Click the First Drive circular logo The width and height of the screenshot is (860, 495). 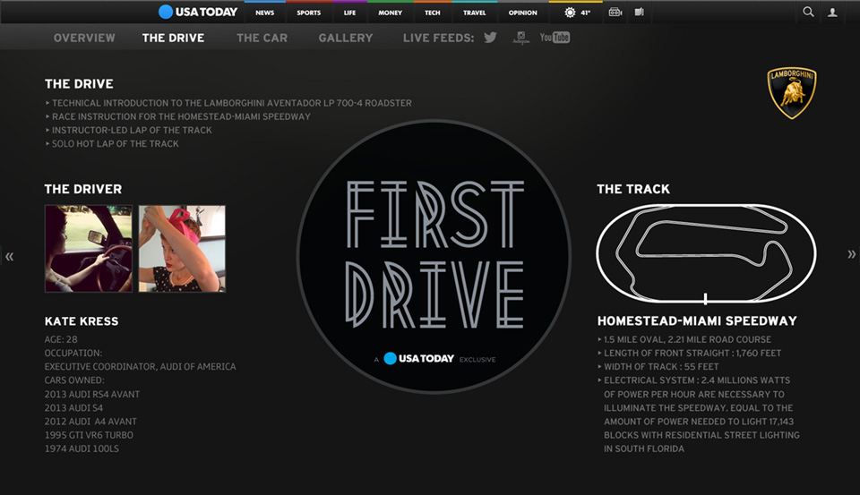[x=434, y=257]
